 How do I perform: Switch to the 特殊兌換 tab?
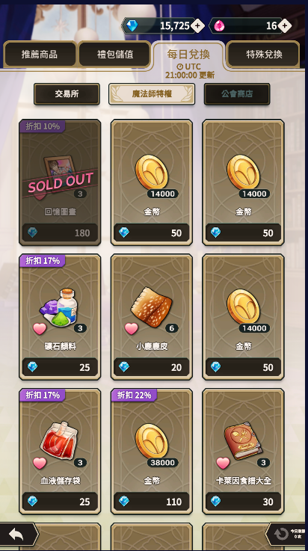(264, 54)
